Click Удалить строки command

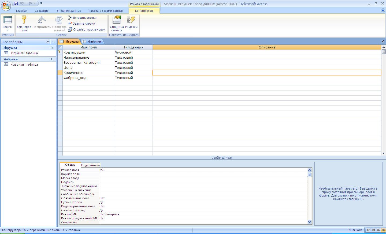tap(81, 24)
